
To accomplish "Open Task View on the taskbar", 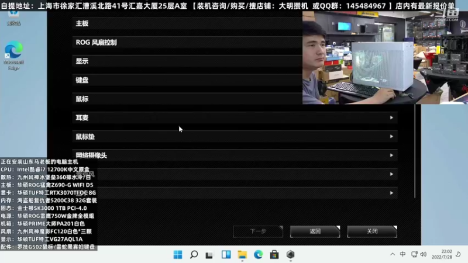I will click(210, 255).
